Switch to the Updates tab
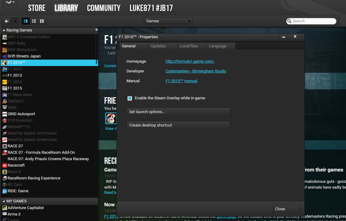346x221 pixels. click(163, 46)
